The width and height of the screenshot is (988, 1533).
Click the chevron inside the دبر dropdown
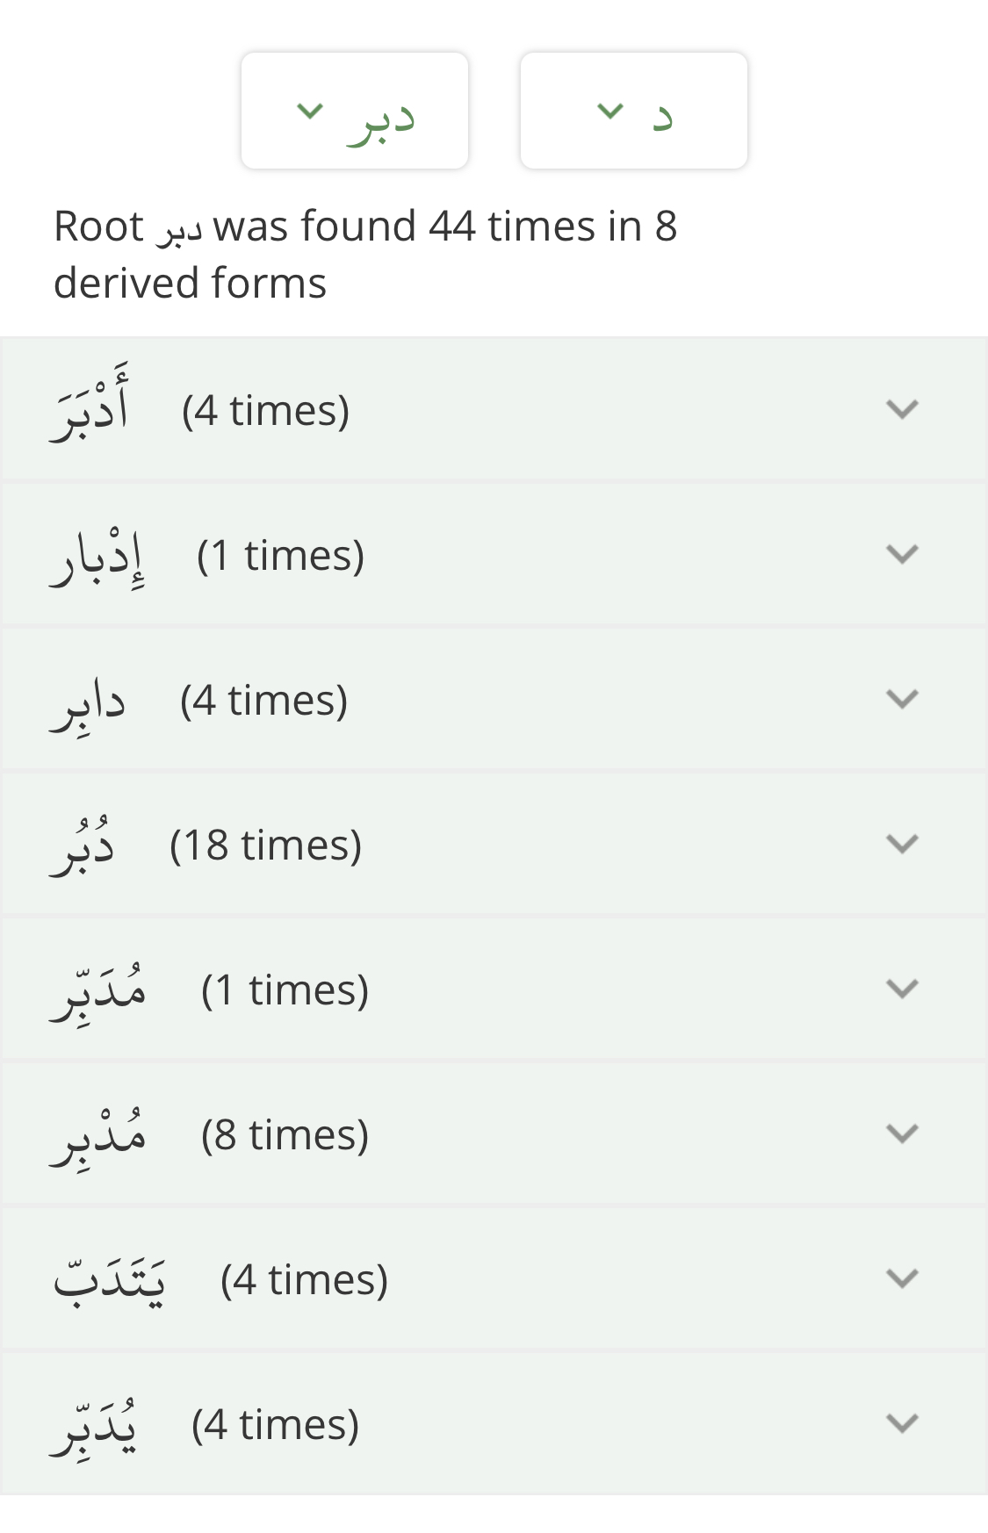pyautogui.click(x=310, y=111)
